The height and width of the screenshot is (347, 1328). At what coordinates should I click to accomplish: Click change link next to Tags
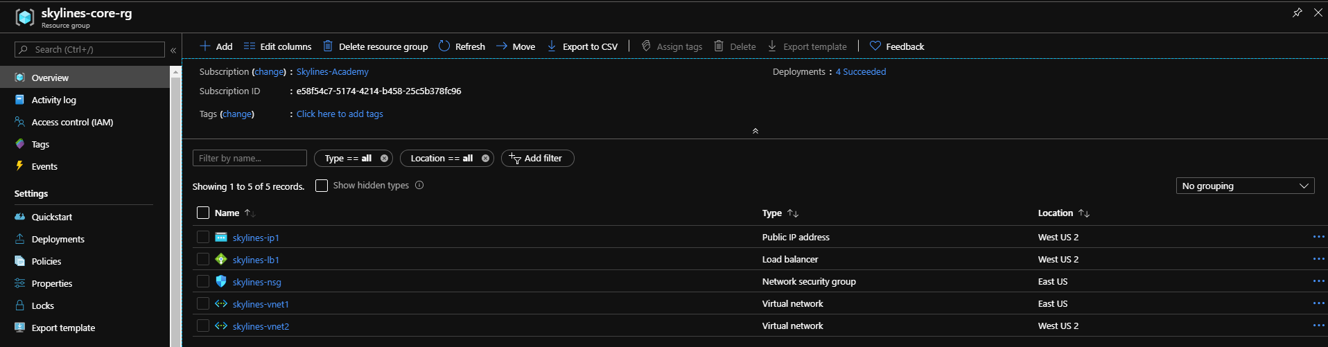237,114
